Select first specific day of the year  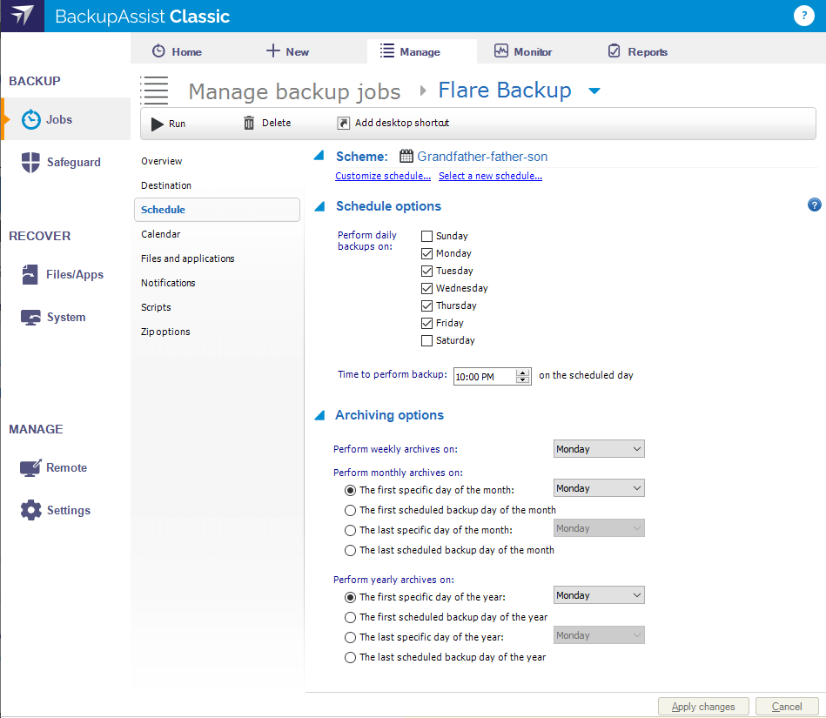pyautogui.click(x=350, y=597)
